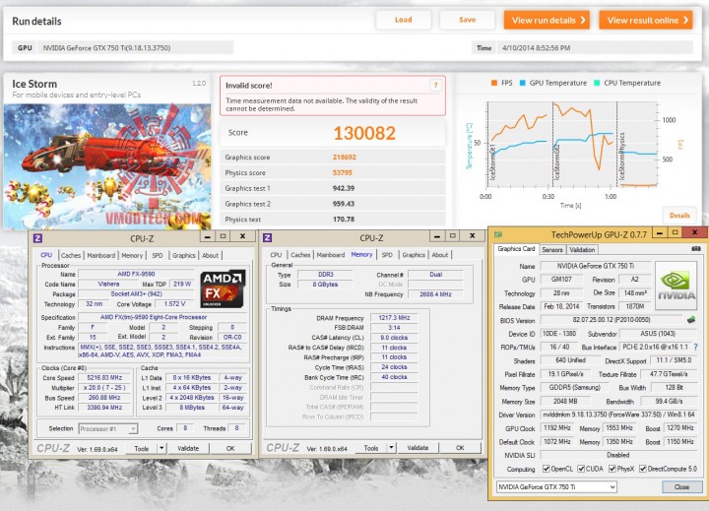This screenshot has height=511, width=709.
Task: Click the Save button in Run details
Action: point(467,20)
